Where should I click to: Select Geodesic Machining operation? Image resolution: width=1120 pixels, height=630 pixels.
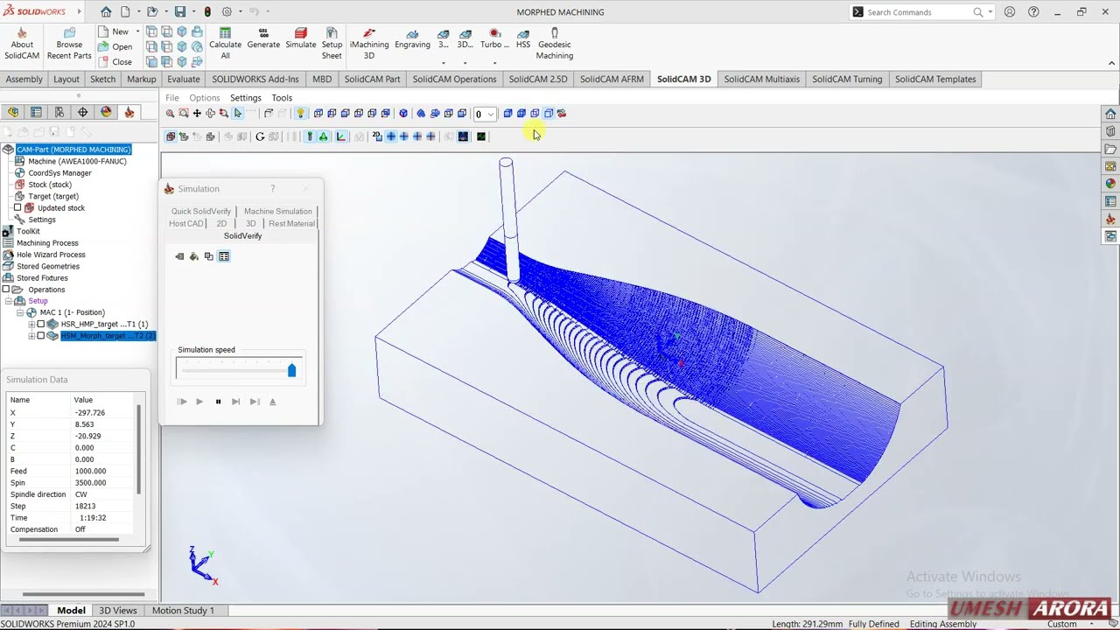[554, 44]
